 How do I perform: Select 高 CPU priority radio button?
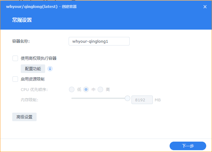click(x=100, y=89)
